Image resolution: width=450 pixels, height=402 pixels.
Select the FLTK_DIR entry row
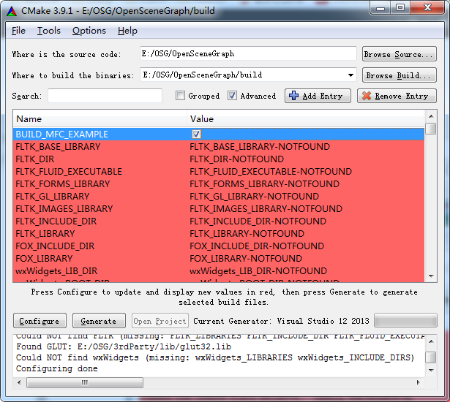tap(100, 159)
